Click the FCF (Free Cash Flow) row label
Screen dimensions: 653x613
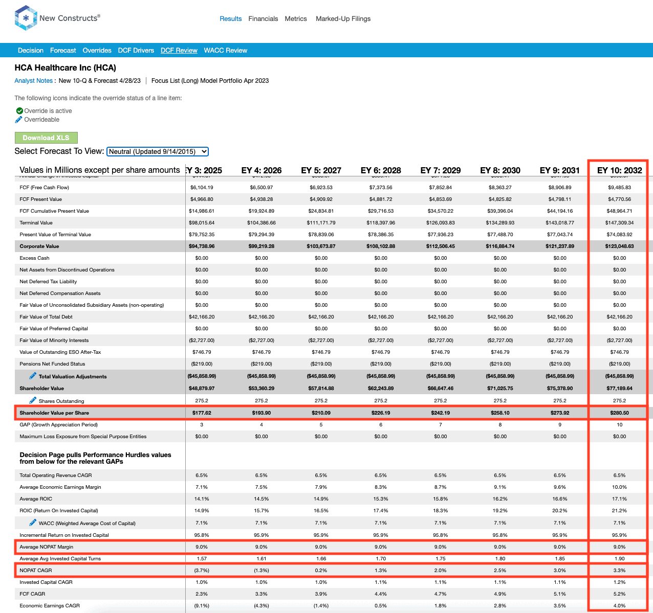[x=45, y=188]
